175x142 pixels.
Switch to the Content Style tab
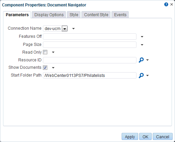96,15
